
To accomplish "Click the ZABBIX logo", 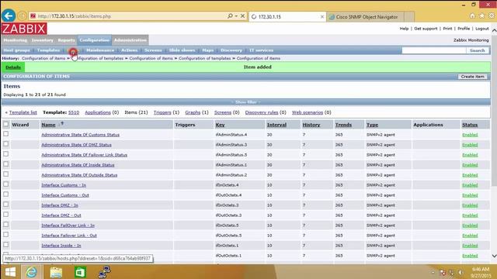I will coord(24,29).
